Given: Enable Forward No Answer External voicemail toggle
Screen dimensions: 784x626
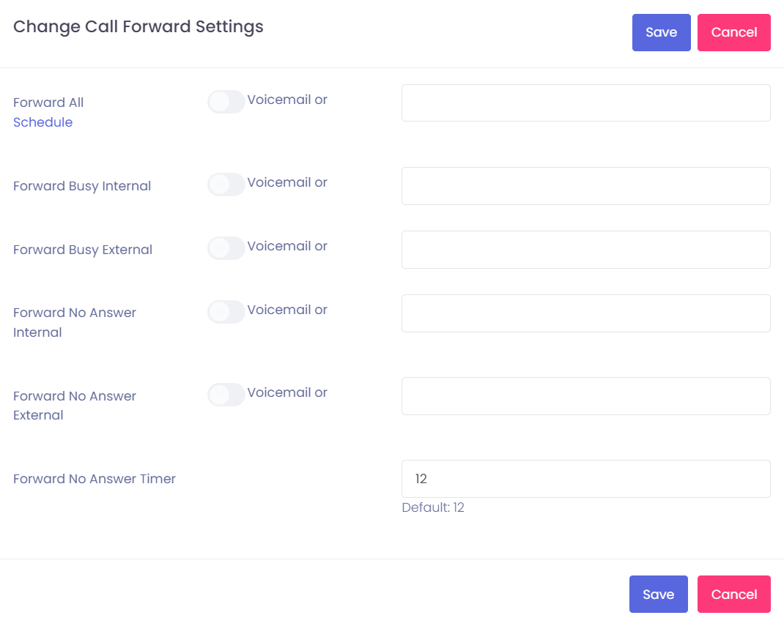Looking at the screenshot, I should pos(226,395).
